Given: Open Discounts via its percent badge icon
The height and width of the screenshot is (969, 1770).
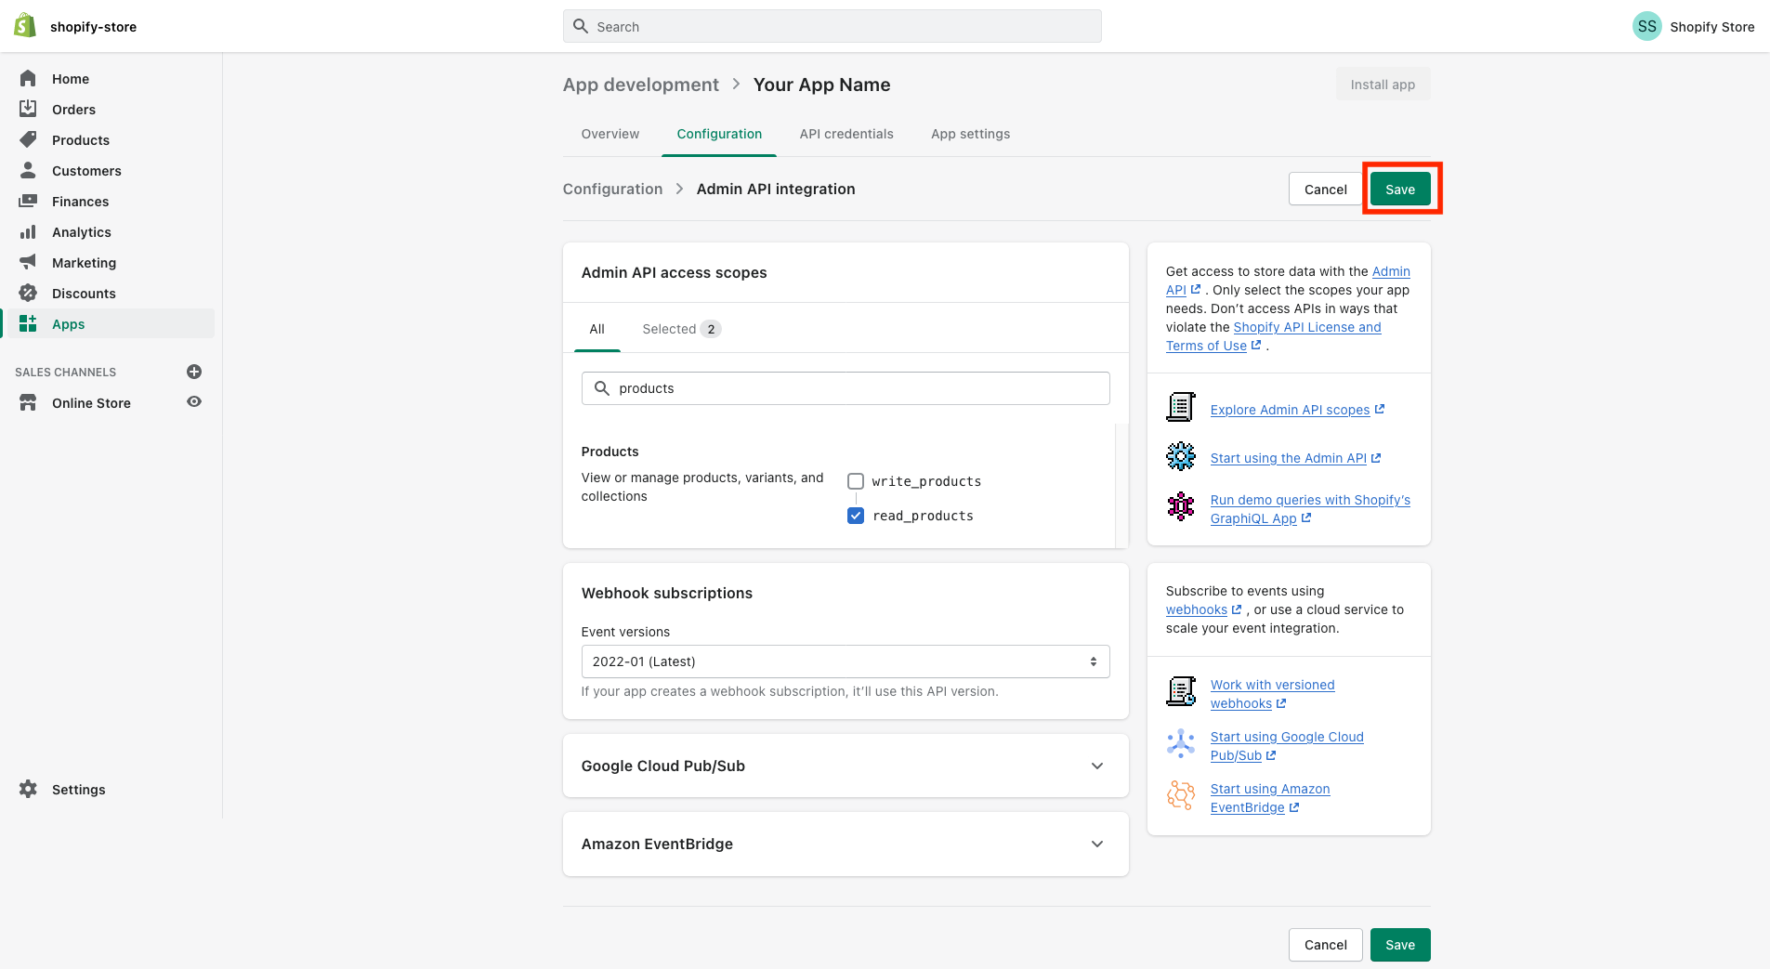Looking at the screenshot, I should point(28,294).
